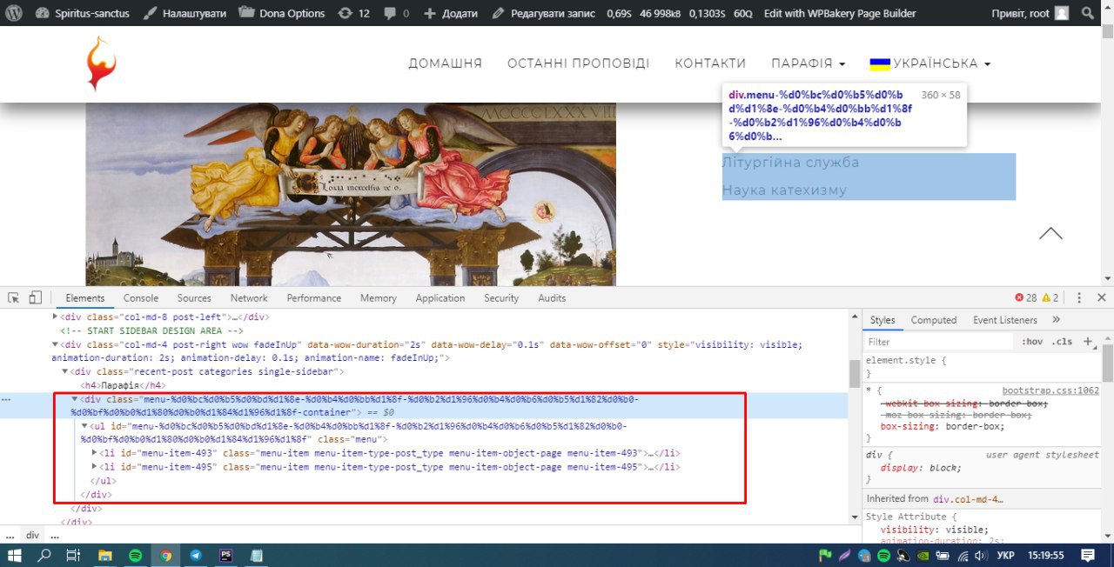Activate the DevTools element inspector icon
The width and height of the screenshot is (1114, 567).
[14, 297]
